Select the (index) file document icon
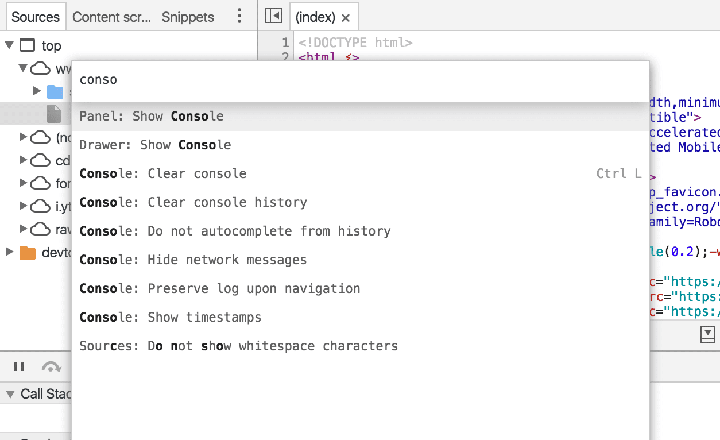 click(x=55, y=114)
